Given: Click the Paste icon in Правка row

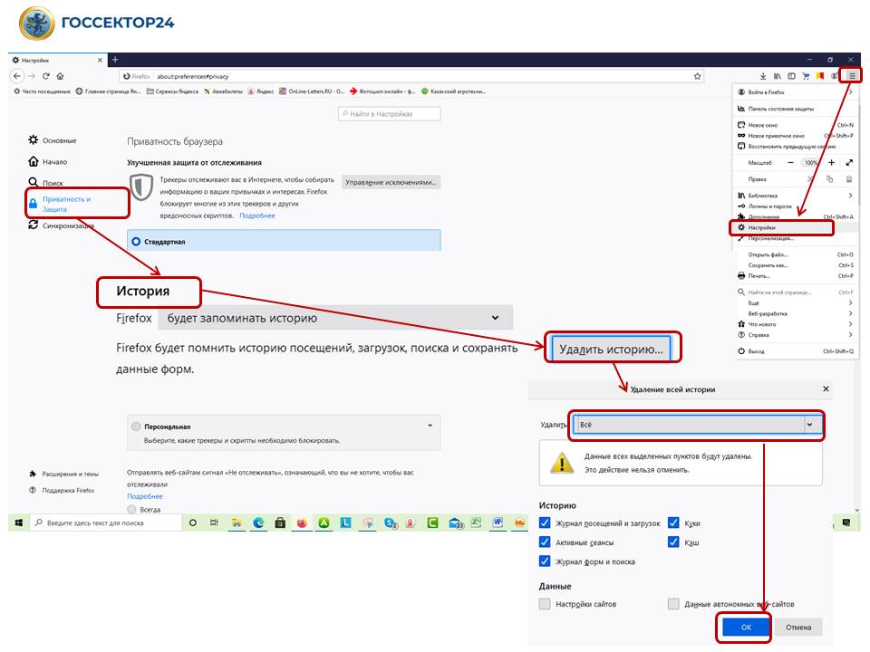Looking at the screenshot, I should pos(849,179).
